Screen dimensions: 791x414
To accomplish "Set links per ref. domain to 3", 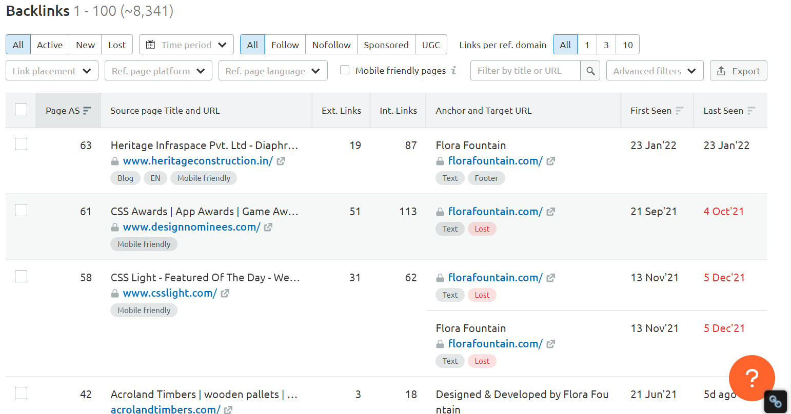I will [x=606, y=45].
